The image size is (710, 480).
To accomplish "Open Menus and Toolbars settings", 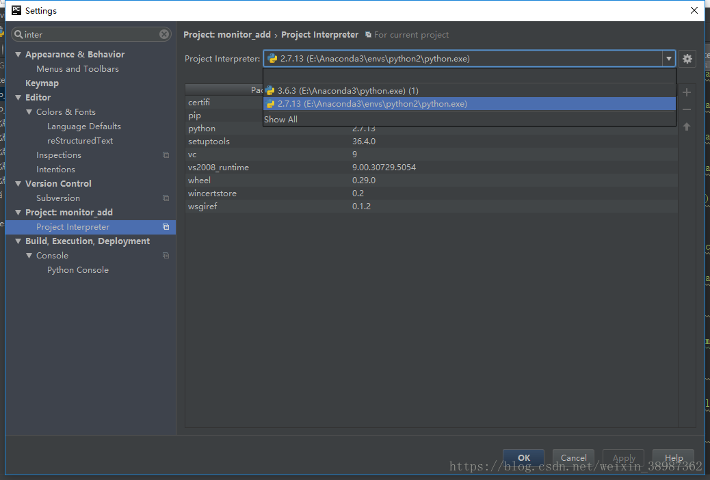I will (77, 69).
